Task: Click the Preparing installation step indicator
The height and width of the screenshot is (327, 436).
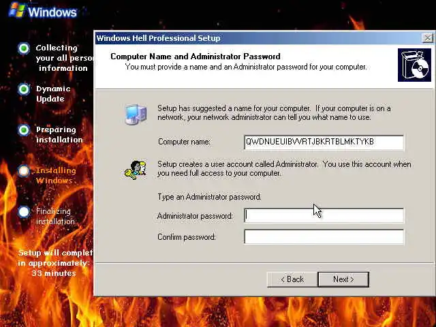Action: click(x=24, y=130)
